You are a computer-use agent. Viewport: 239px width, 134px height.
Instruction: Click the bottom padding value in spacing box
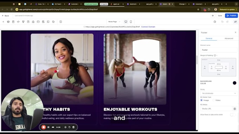(x=219, y=70)
